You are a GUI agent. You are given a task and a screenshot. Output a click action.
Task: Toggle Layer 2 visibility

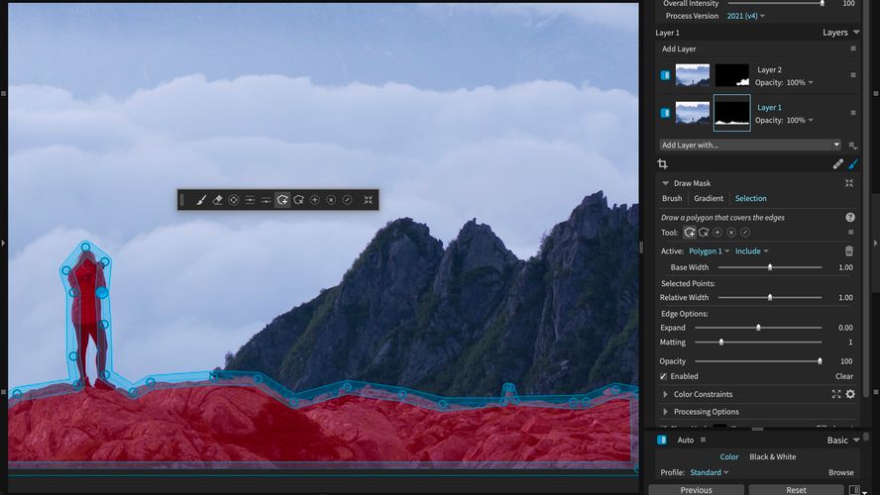tap(665, 75)
